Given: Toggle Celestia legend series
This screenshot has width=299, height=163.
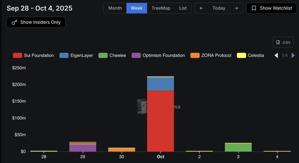Looking at the screenshot, I should [250, 55].
